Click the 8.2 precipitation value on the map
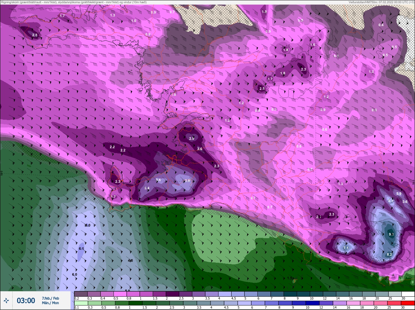The image size is (415, 310). click(x=389, y=254)
